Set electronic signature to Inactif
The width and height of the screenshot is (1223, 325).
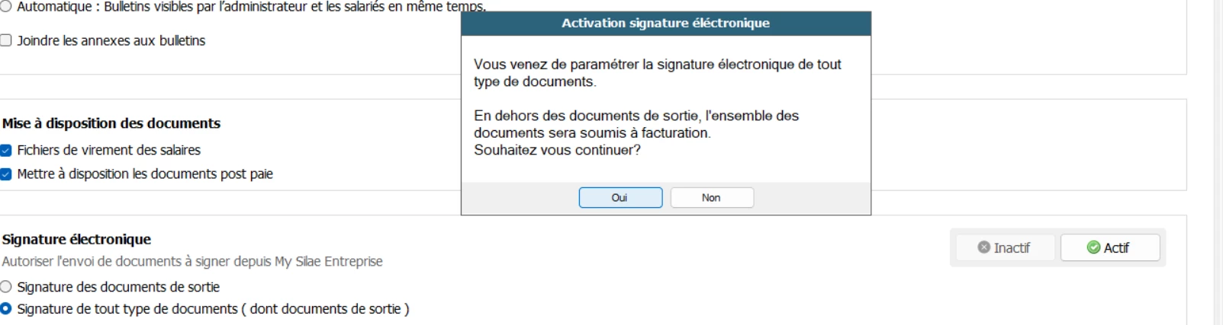[1005, 247]
